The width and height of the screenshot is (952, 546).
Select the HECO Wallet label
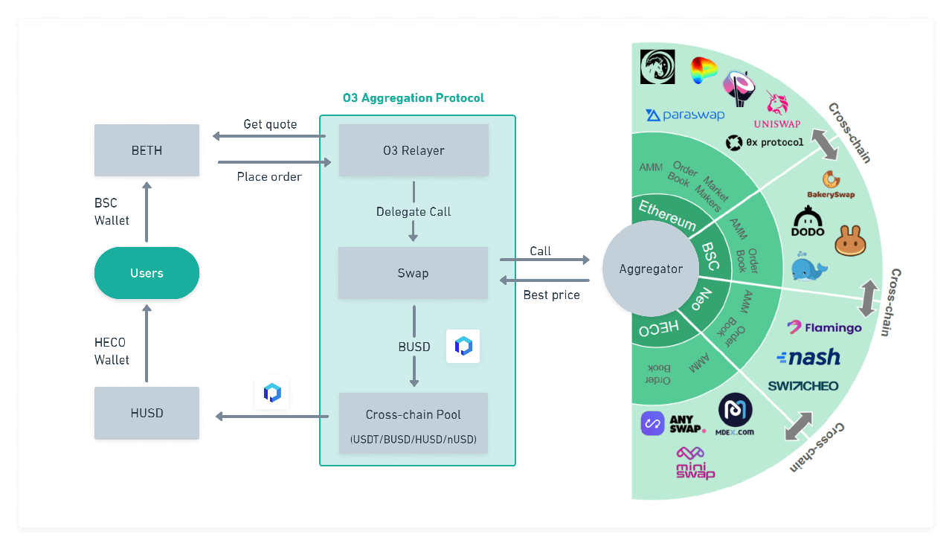112,351
